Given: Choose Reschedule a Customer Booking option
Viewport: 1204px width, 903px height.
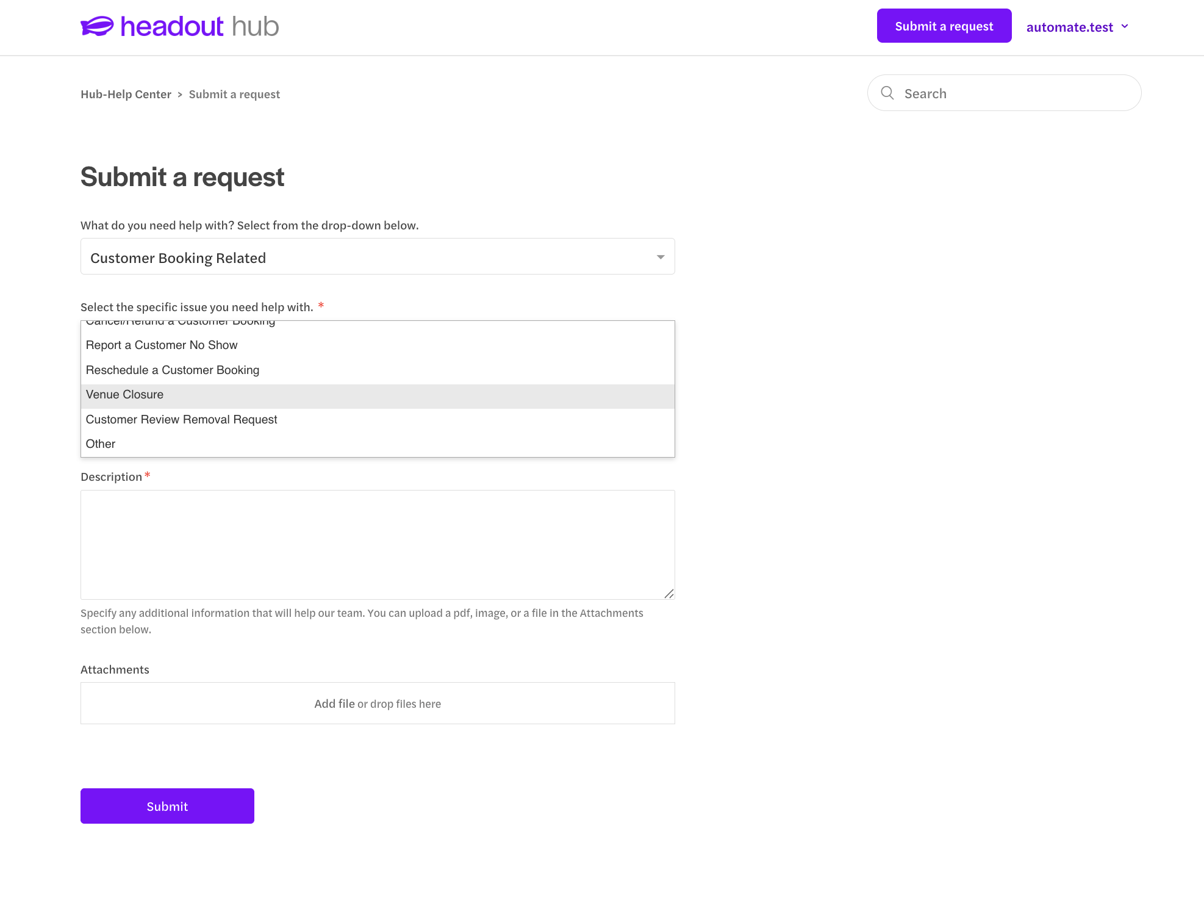Looking at the screenshot, I should pyautogui.click(x=378, y=370).
